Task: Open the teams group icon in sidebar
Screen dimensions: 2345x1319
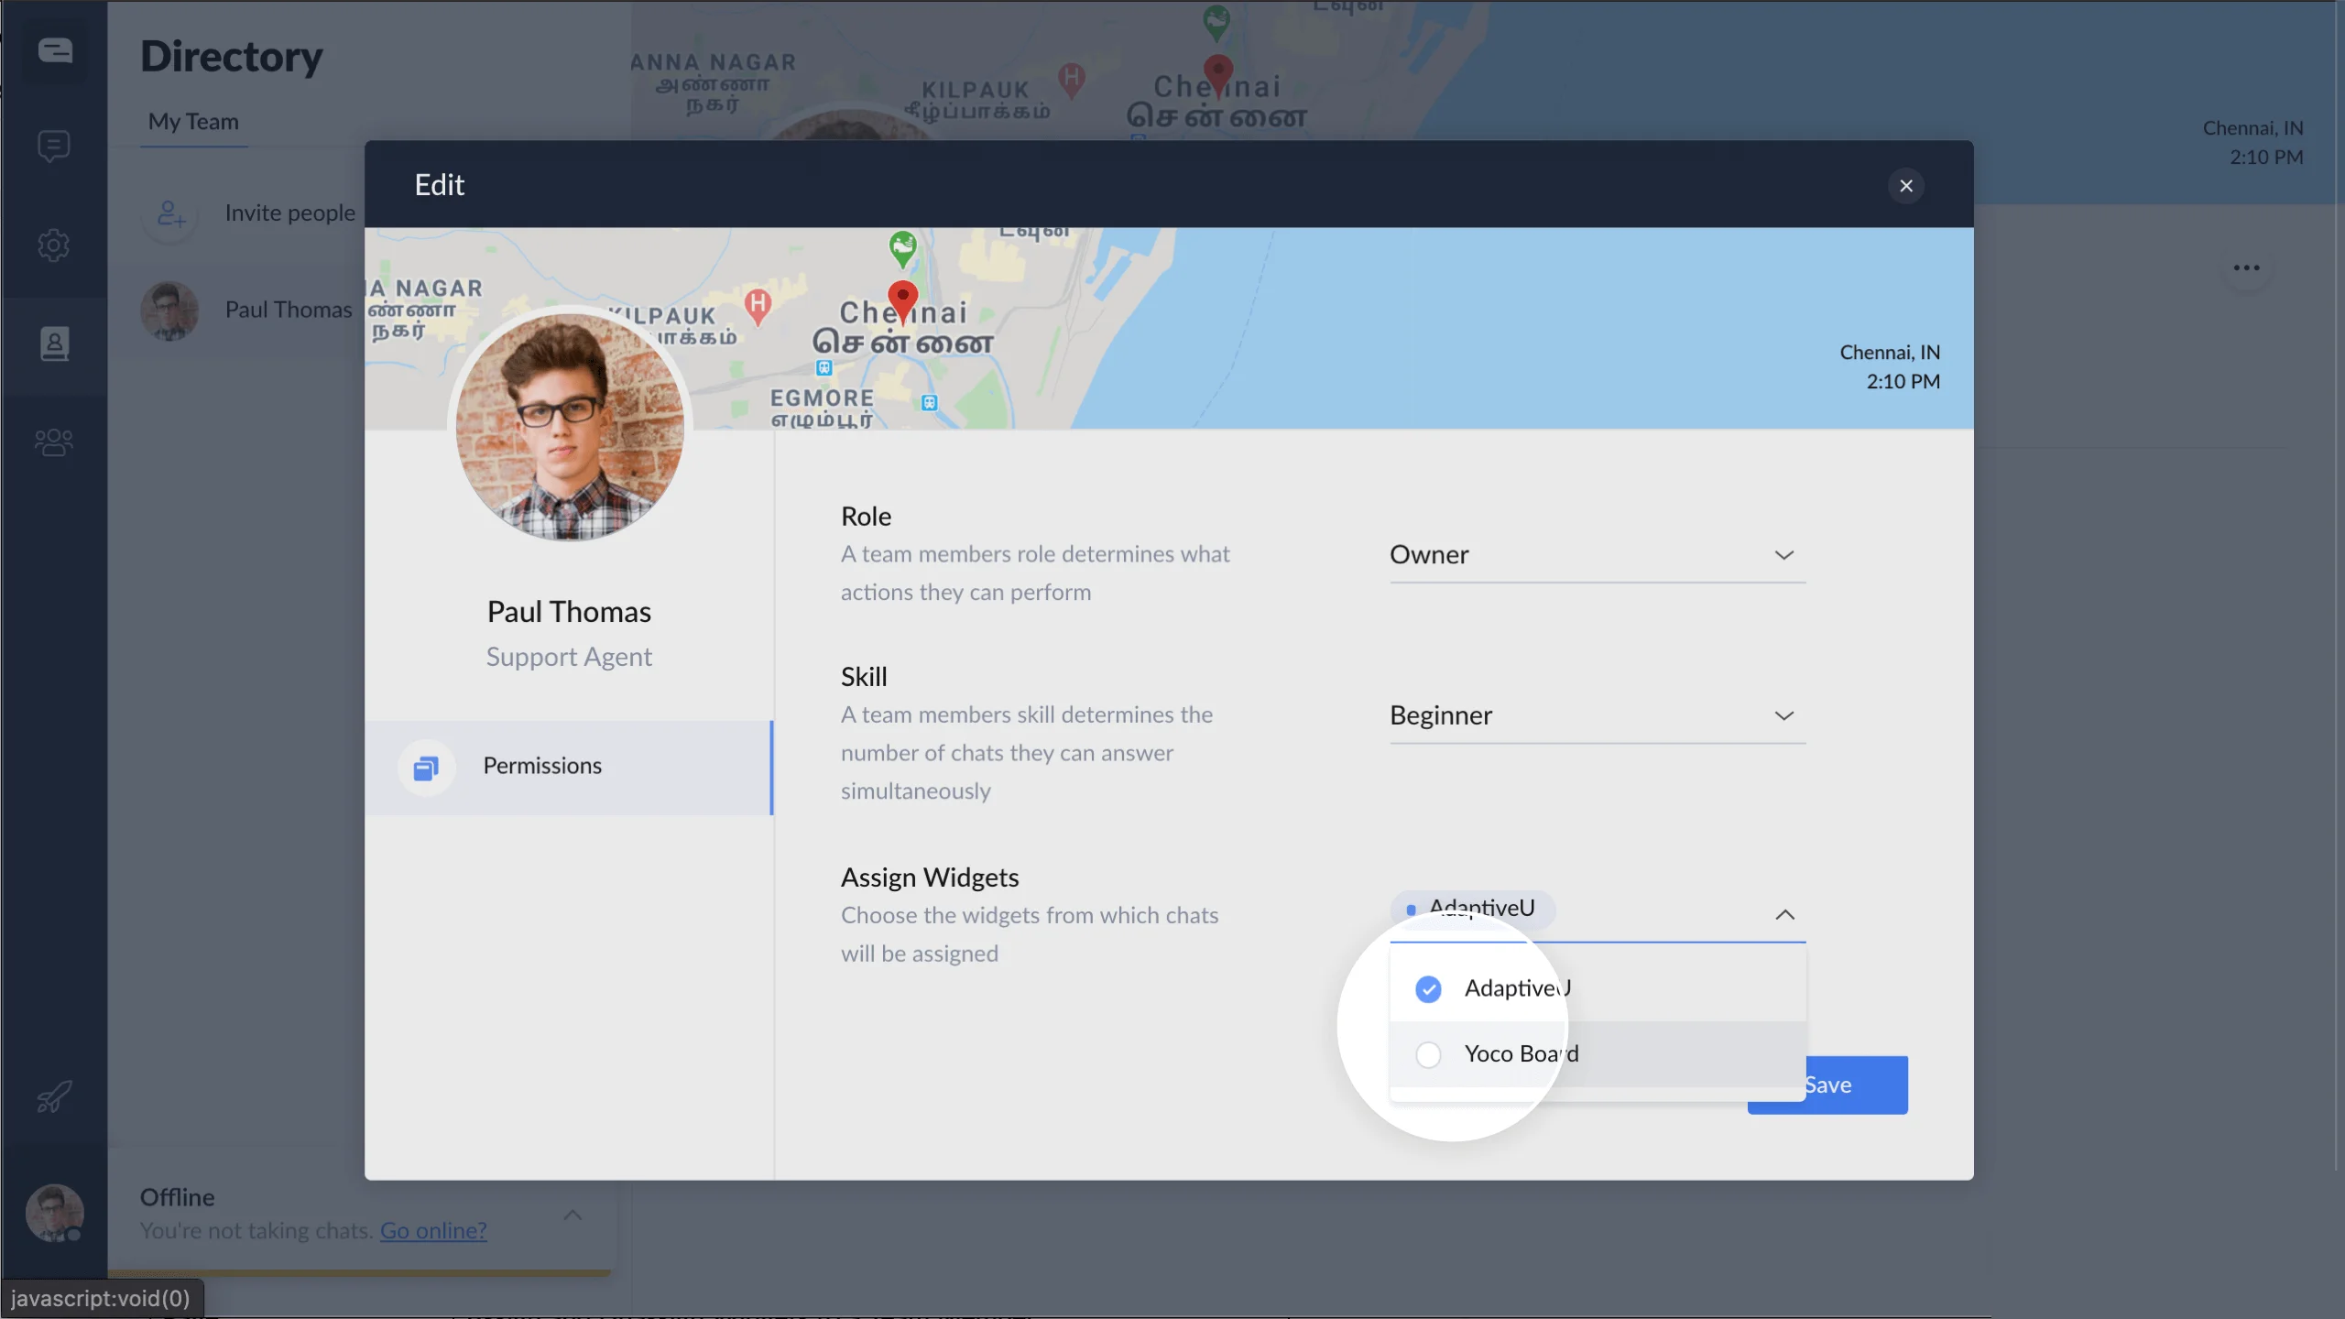Action: click(x=54, y=442)
